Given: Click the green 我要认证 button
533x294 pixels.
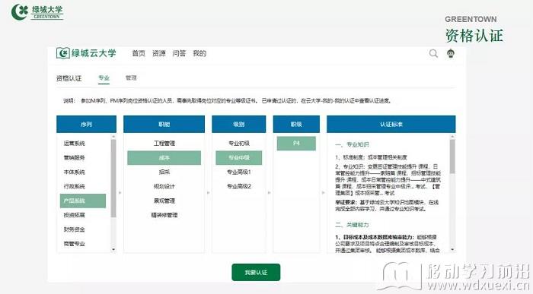Looking at the screenshot, I should pos(256,272).
